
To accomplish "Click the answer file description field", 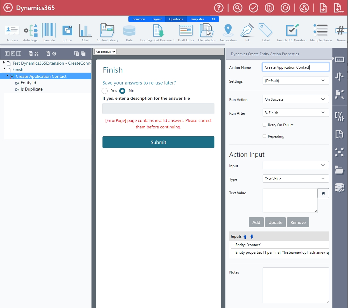I will (x=158, y=109).
